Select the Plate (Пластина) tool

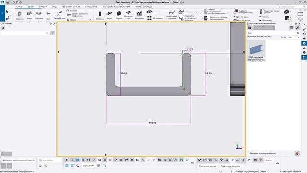pos(39,15)
